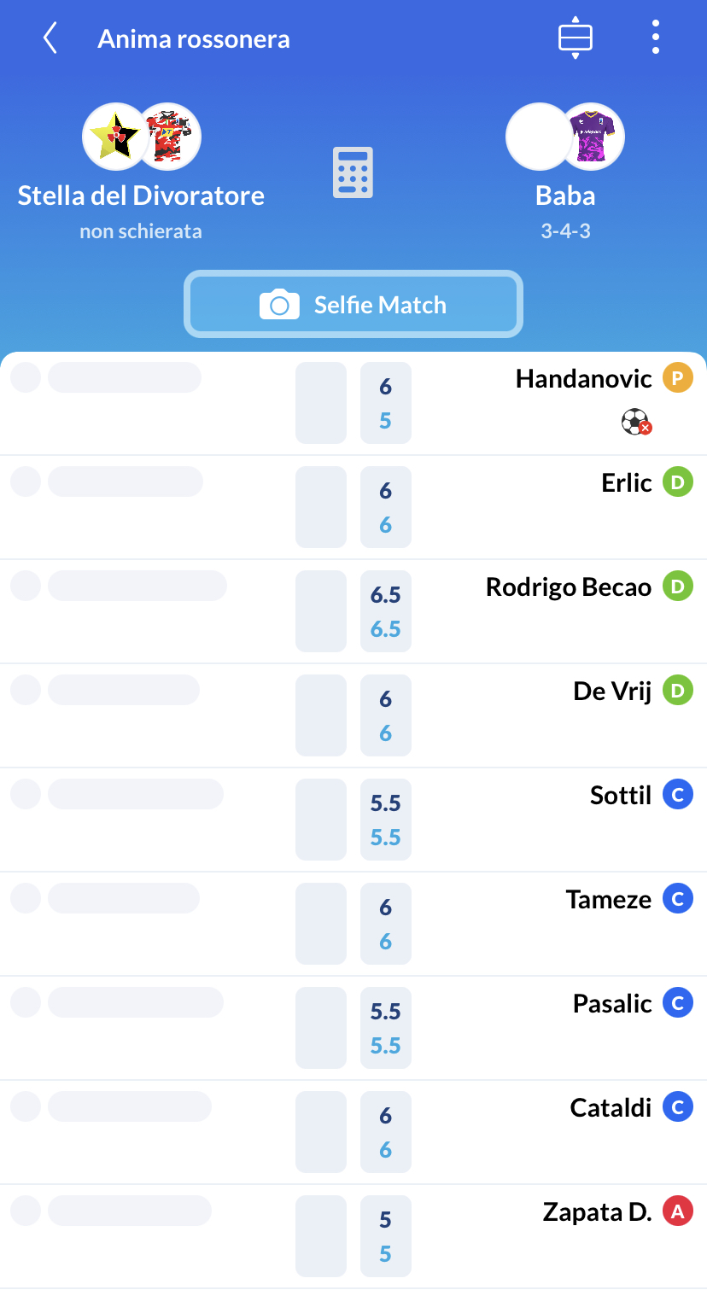Select the De Vrij player row
Viewport: 707px width, 1290px height.
353,715
